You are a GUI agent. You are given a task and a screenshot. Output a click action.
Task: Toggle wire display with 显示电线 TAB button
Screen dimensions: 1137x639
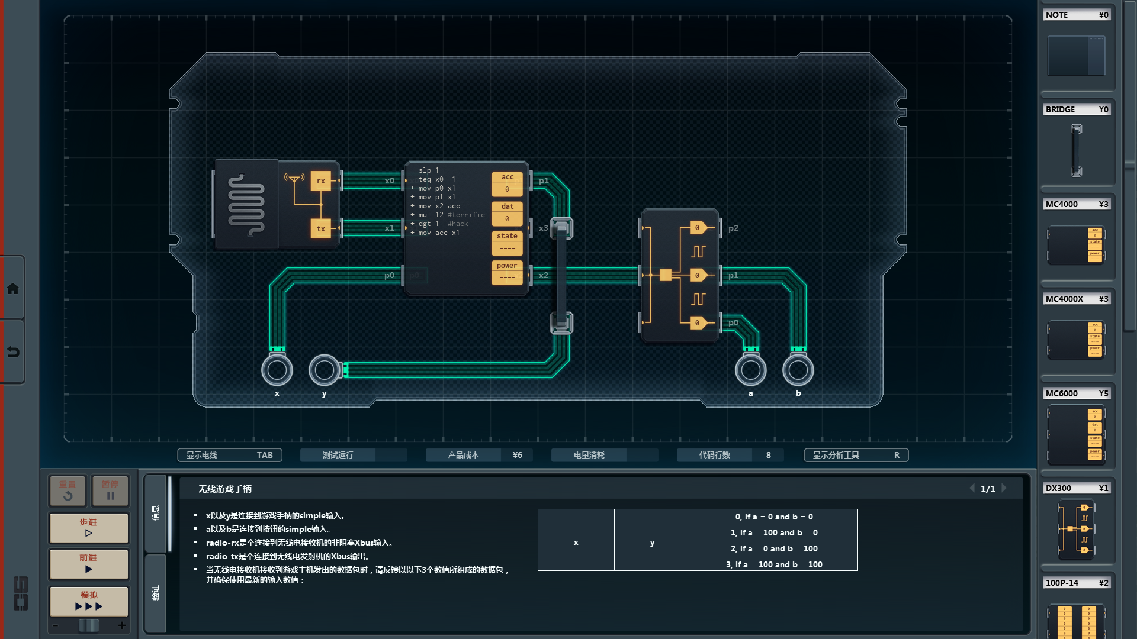[x=229, y=455]
